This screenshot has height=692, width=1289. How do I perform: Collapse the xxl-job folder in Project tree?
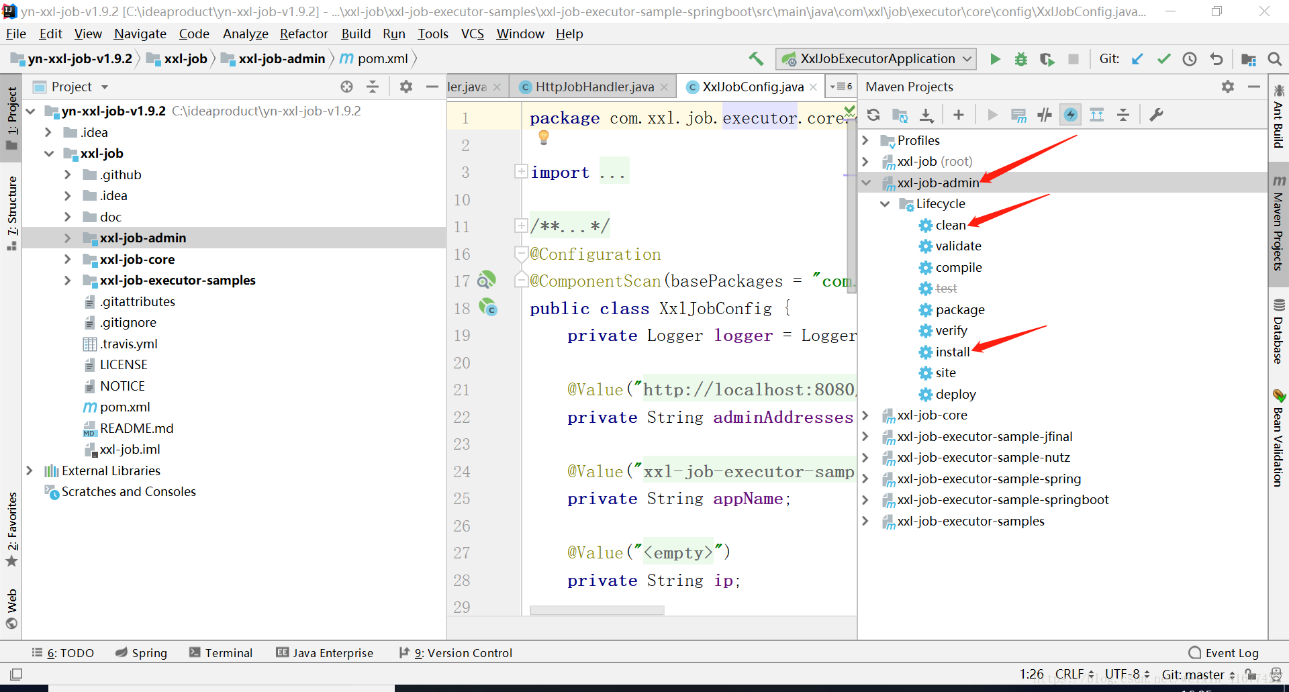(x=49, y=154)
